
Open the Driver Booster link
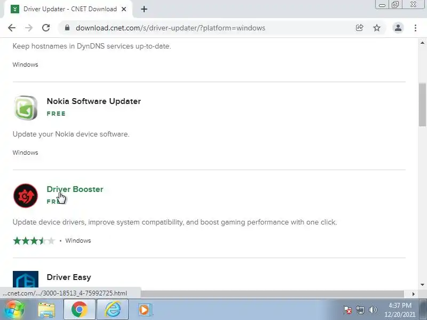point(75,189)
